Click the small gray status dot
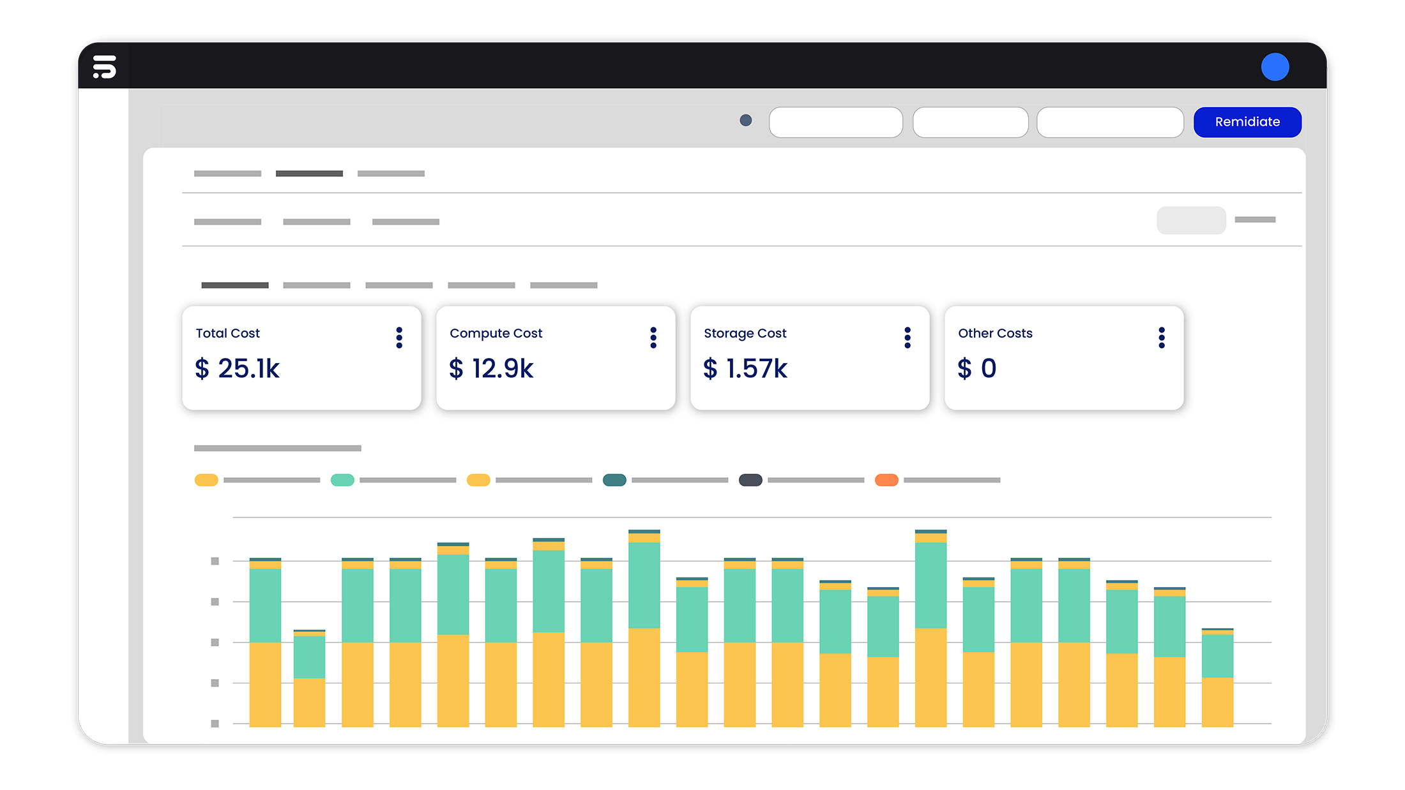The width and height of the screenshot is (1405, 790). click(745, 121)
